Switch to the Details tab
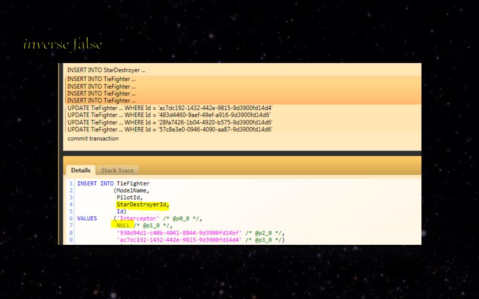This screenshot has height=299, width=479. [x=80, y=170]
